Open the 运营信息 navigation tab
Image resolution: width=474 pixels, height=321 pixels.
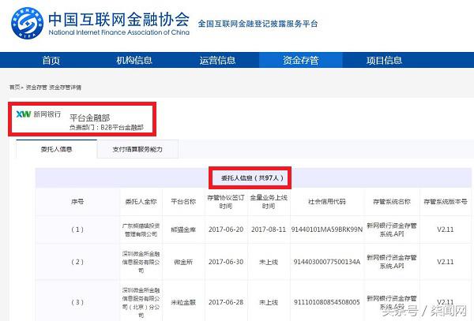pos(217,60)
